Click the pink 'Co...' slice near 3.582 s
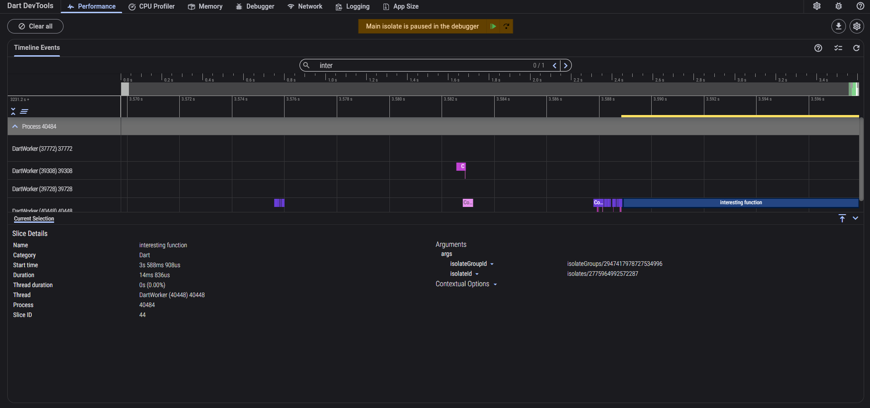870x408 pixels. tap(468, 203)
